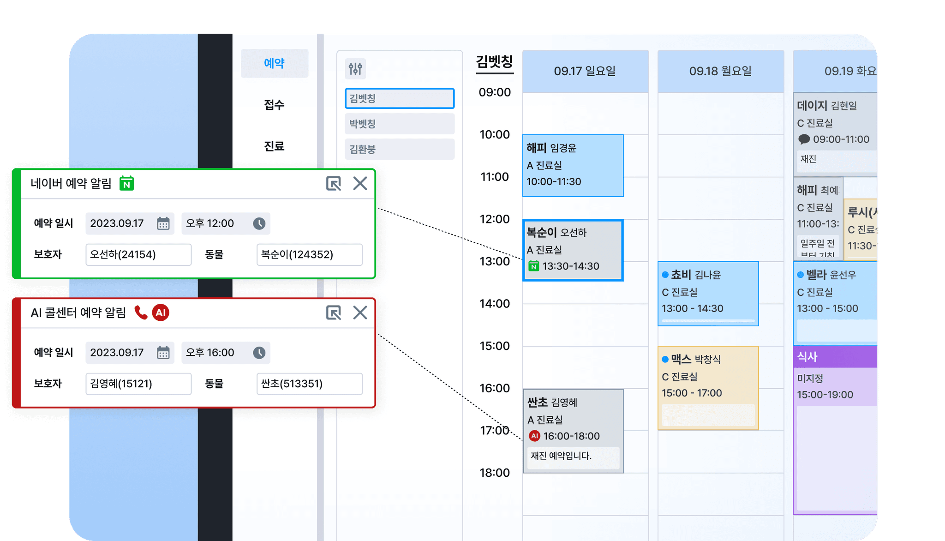
Task: Pop out the 네이버 예약 알림 window
Action: [333, 184]
